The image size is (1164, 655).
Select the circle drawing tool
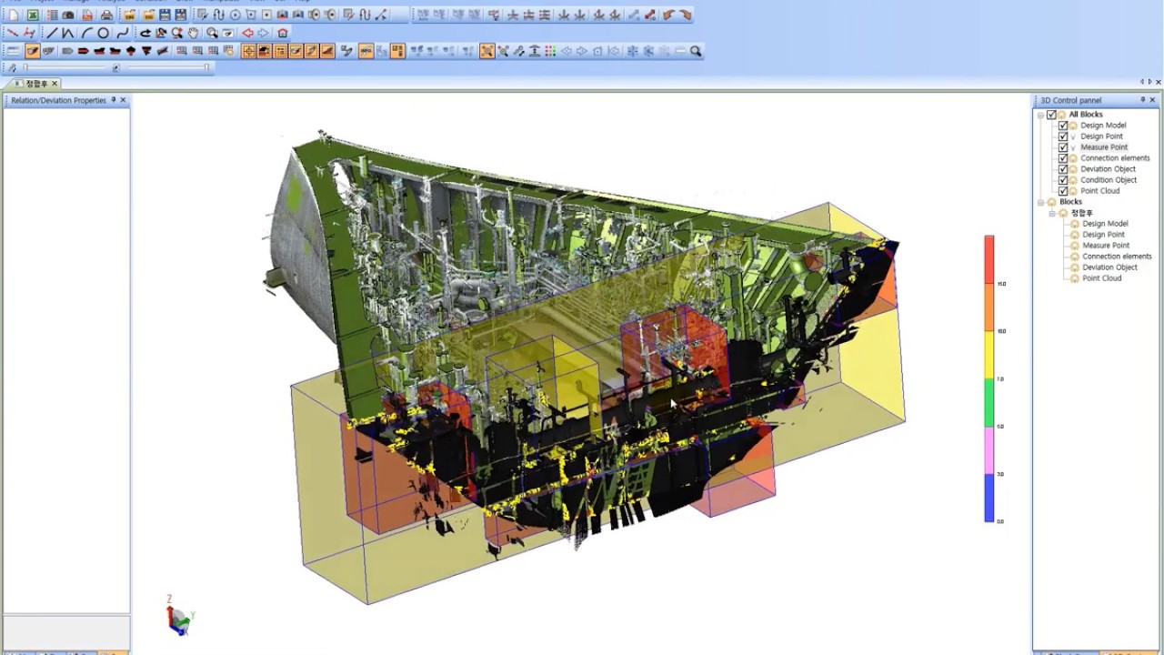[104, 33]
